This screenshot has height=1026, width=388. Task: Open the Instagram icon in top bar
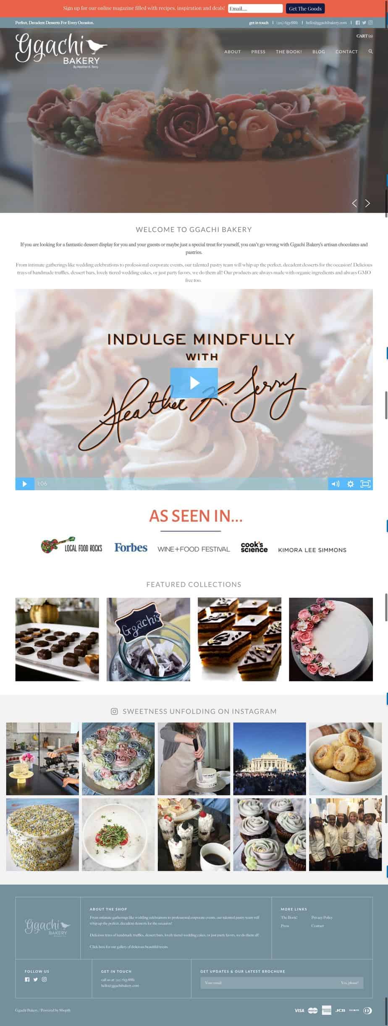pyautogui.click(x=370, y=23)
